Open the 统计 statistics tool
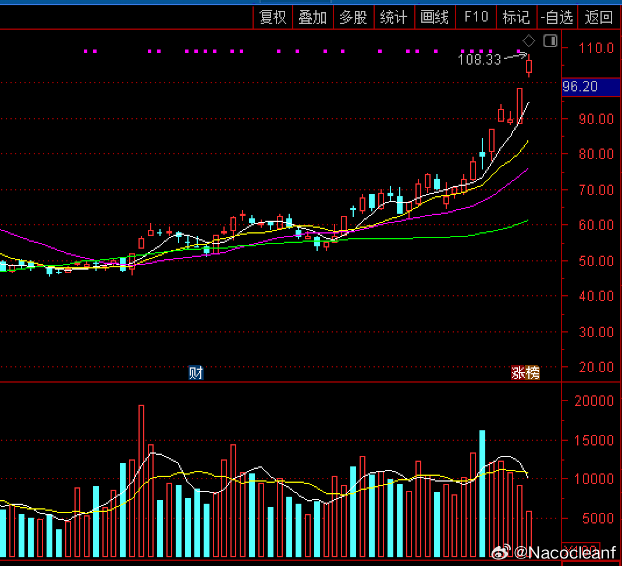 [x=394, y=17]
